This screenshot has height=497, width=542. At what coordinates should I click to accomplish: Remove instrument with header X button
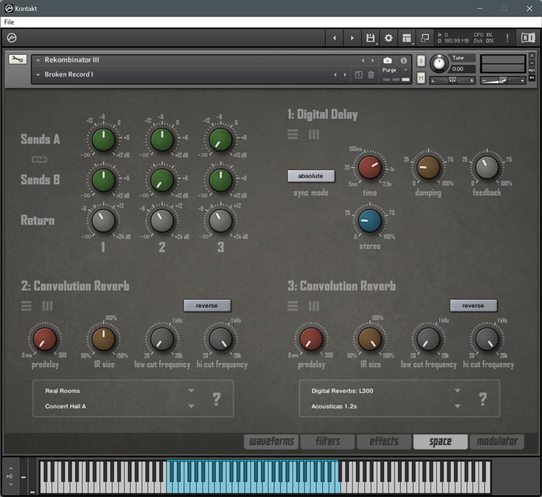(532, 55)
